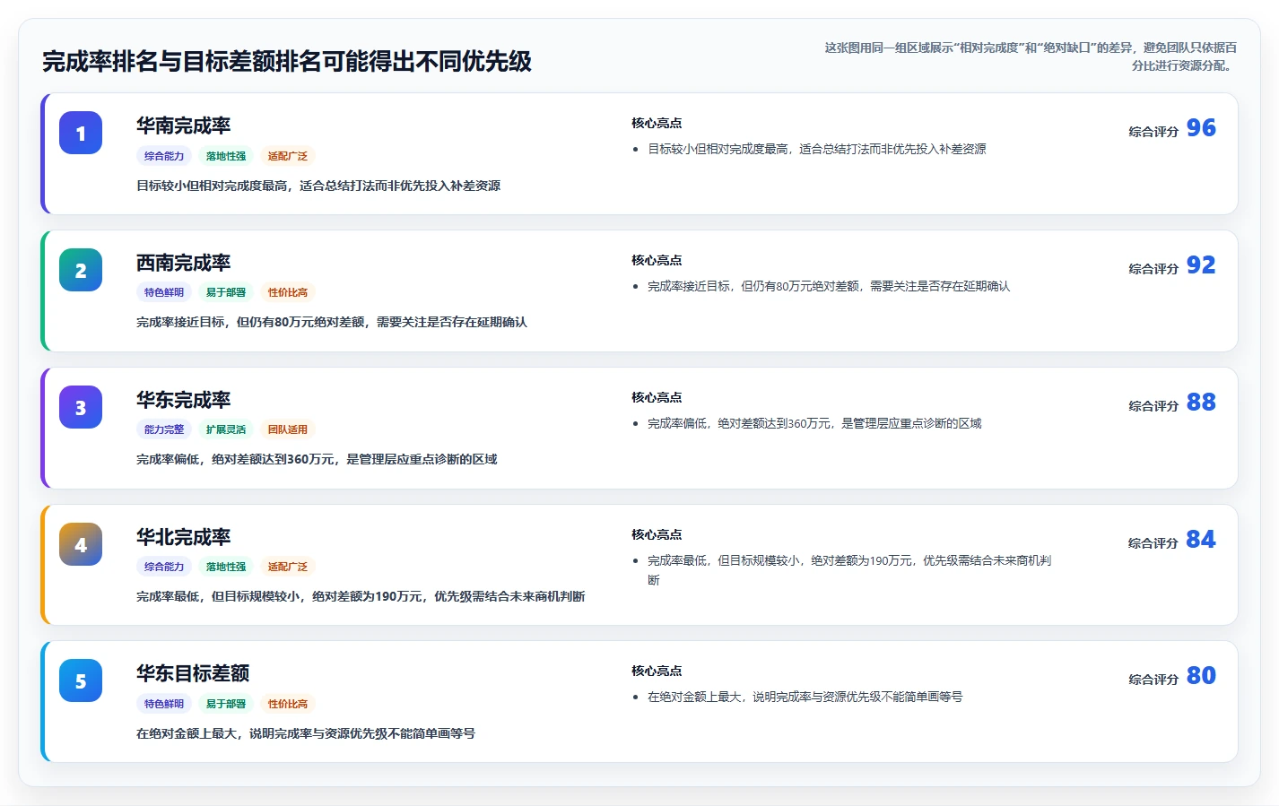
Task: Select the 适配广泛 tag in 华北完成率 card
Action: (x=288, y=567)
